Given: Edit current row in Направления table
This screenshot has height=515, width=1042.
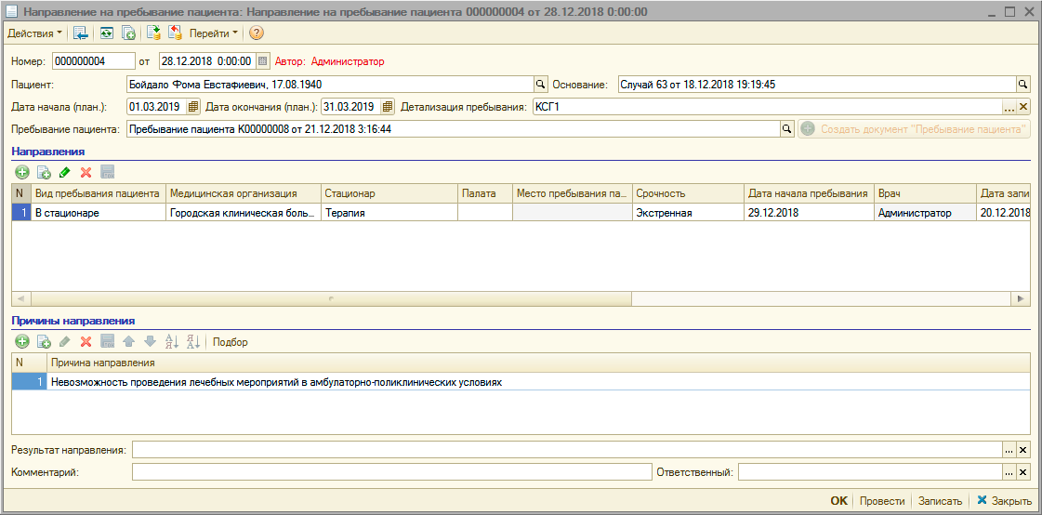Looking at the screenshot, I should tap(64, 172).
